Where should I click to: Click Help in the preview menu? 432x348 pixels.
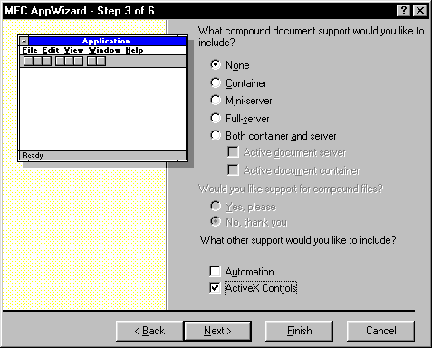(x=134, y=50)
